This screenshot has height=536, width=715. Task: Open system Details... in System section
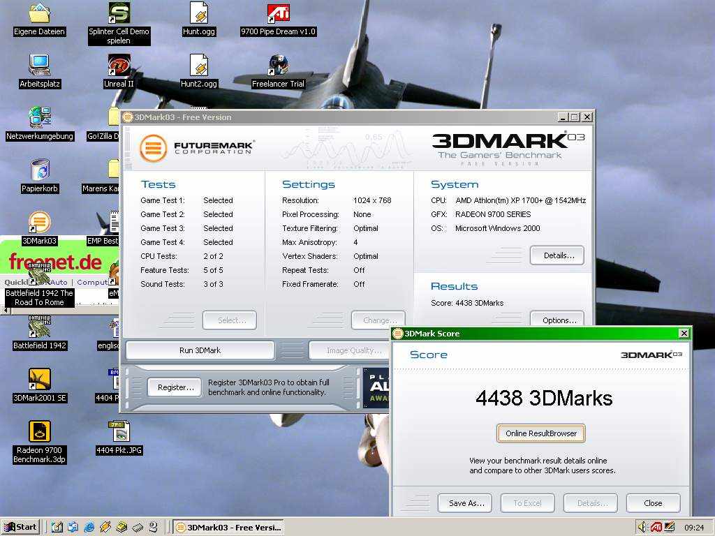(557, 255)
